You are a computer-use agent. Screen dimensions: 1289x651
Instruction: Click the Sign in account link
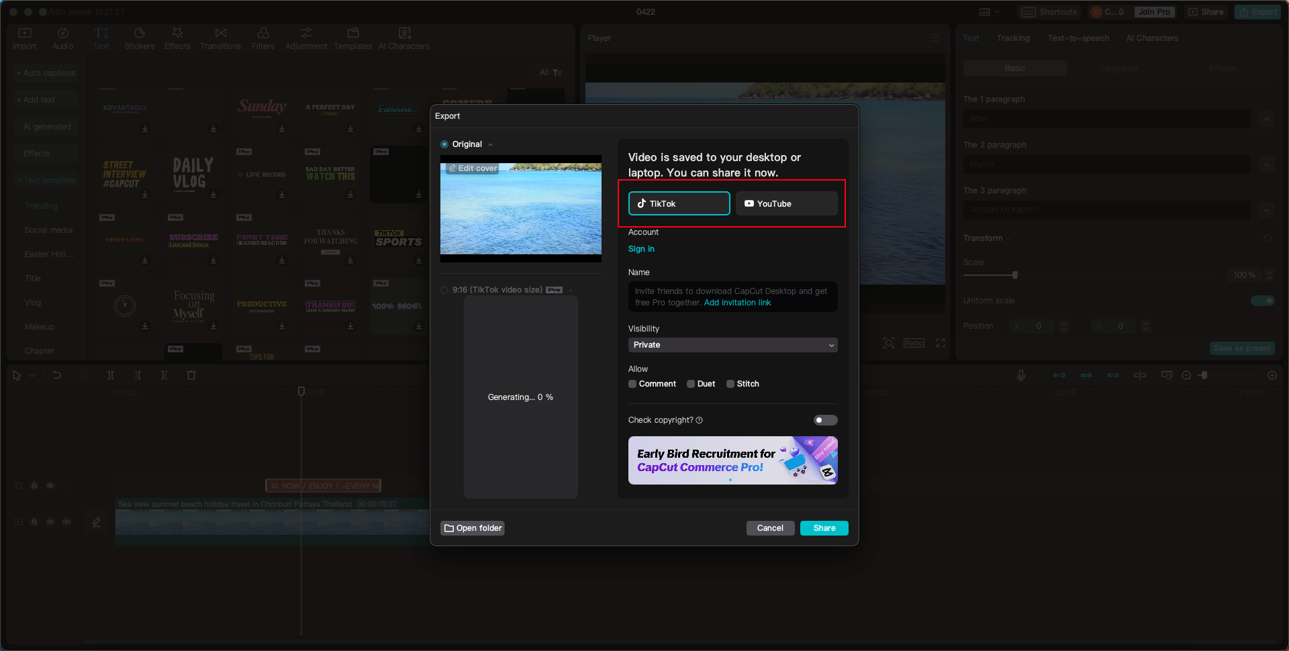click(x=641, y=249)
